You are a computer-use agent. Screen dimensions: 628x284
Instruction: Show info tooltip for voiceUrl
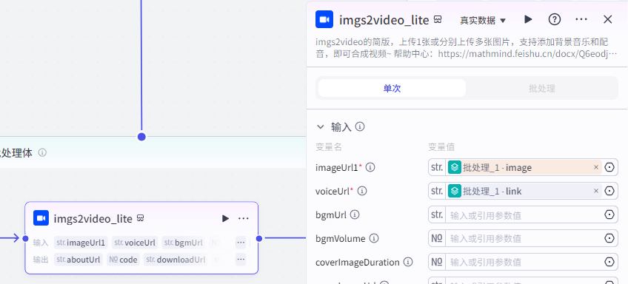pos(362,192)
